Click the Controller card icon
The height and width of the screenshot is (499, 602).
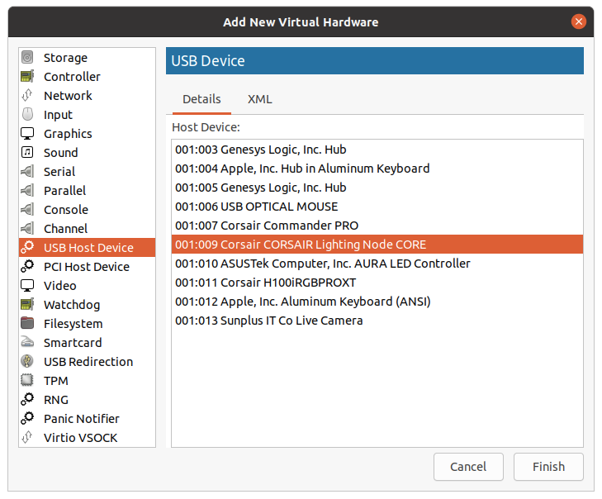pos(28,77)
